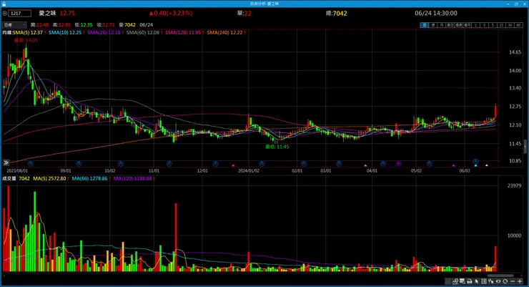Open the 日線 chart period dropdown
Image resolution: width=529 pixels, height=287 pixels.
tap(14, 24)
